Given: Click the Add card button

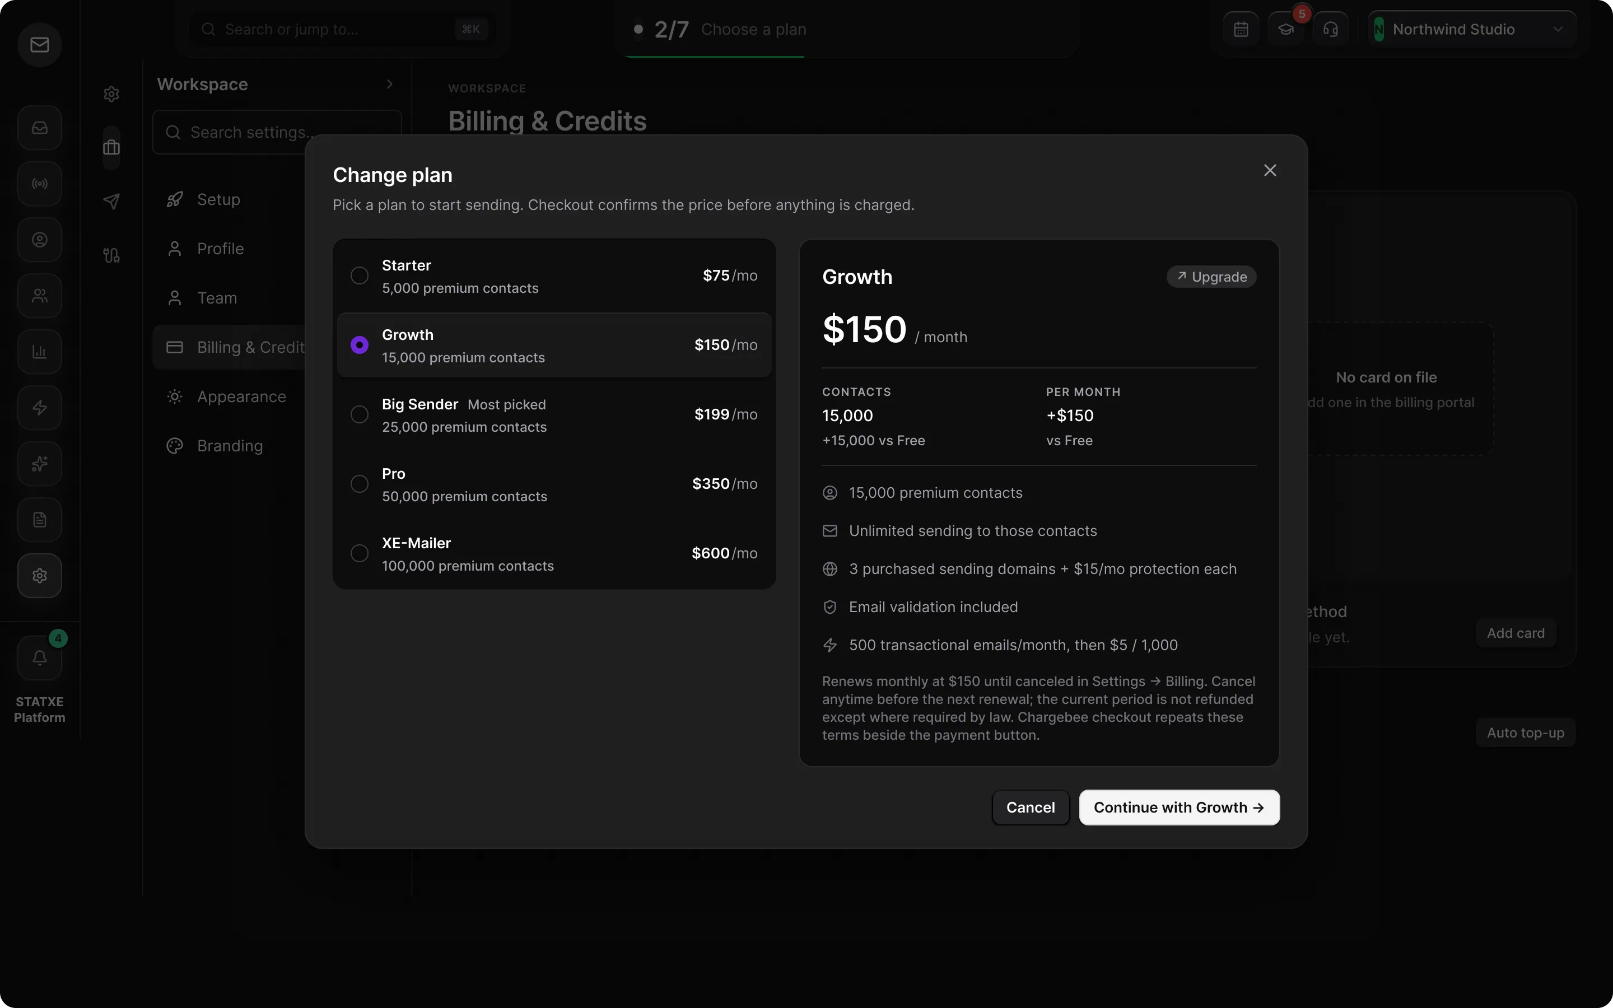Looking at the screenshot, I should click(1516, 633).
